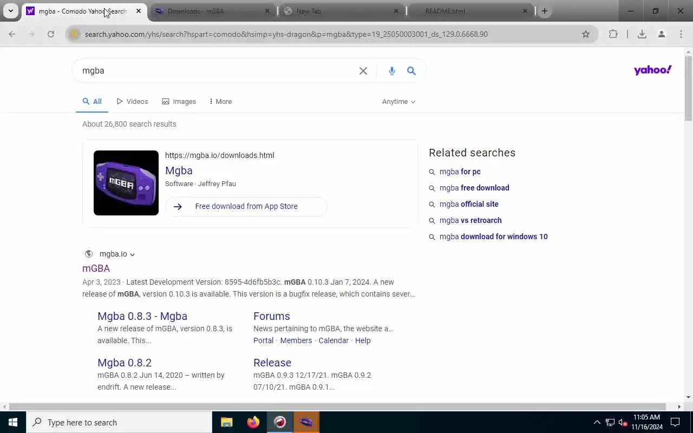Open the browser three-dot menu

(681, 34)
